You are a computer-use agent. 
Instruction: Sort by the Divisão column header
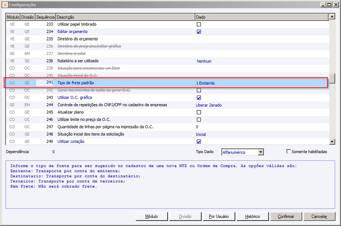click(27, 17)
